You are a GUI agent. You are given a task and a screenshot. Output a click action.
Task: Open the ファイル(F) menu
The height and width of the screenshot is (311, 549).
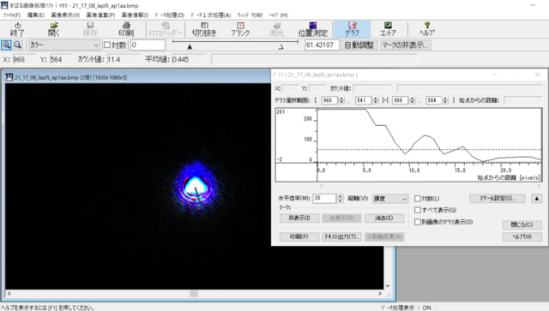[12, 15]
